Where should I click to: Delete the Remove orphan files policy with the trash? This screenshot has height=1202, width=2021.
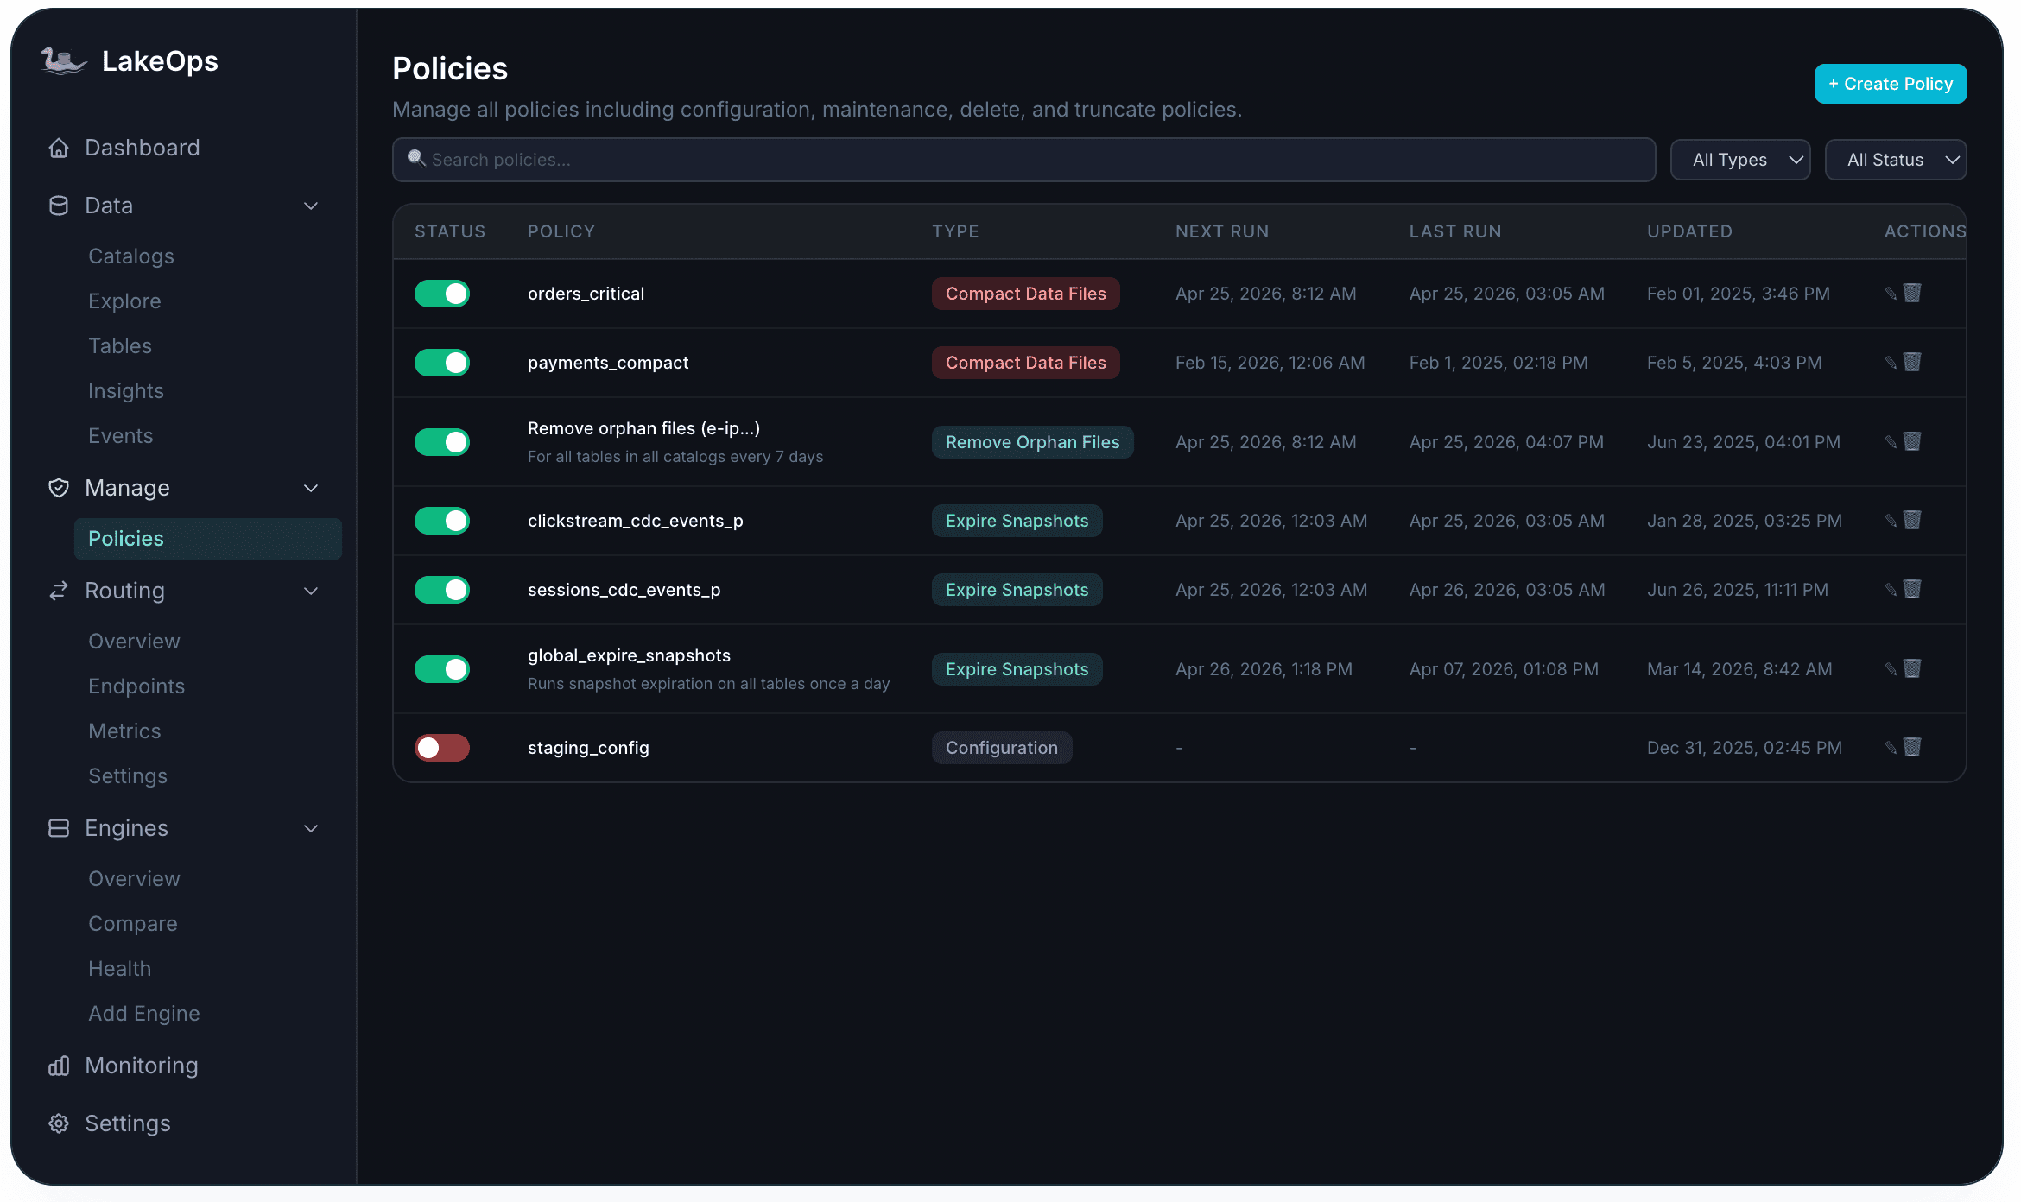click(1913, 441)
